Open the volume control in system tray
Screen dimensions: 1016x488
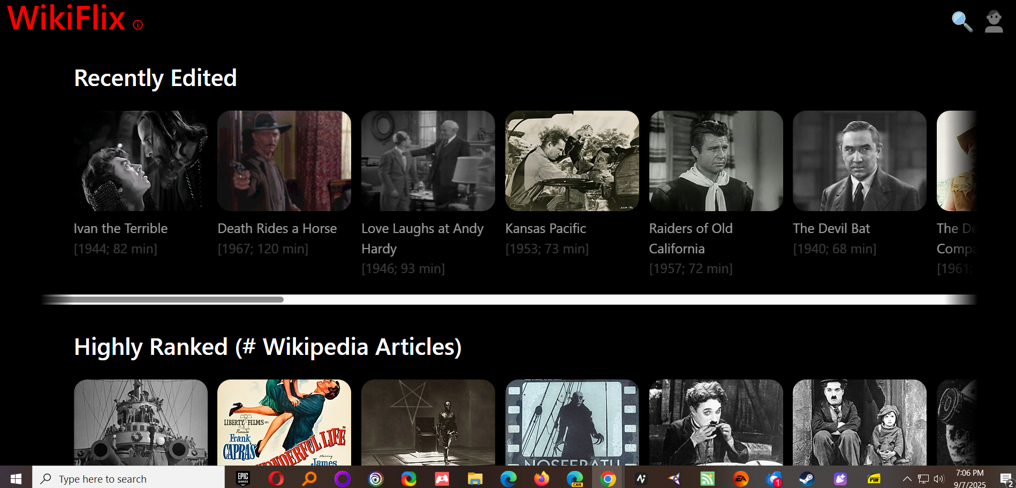click(x=939, y=478)
